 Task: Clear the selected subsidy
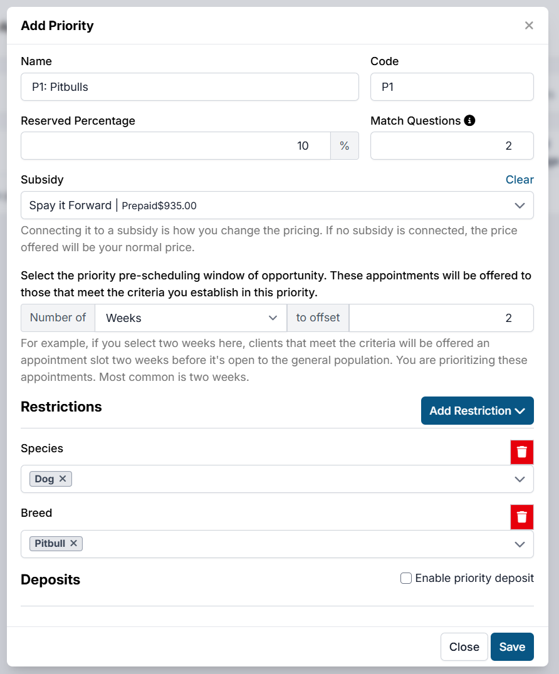520,180
